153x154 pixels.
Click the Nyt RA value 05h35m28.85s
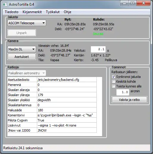pos(75,24)
